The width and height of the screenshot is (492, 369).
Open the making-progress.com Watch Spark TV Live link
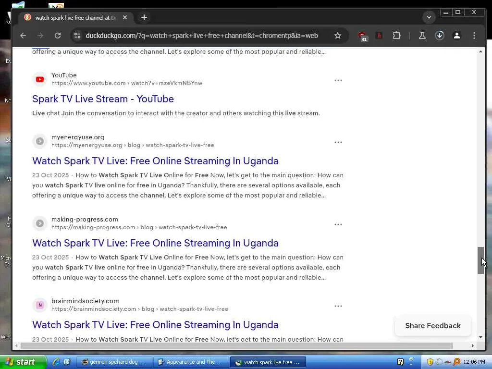(x=155, y=243)
